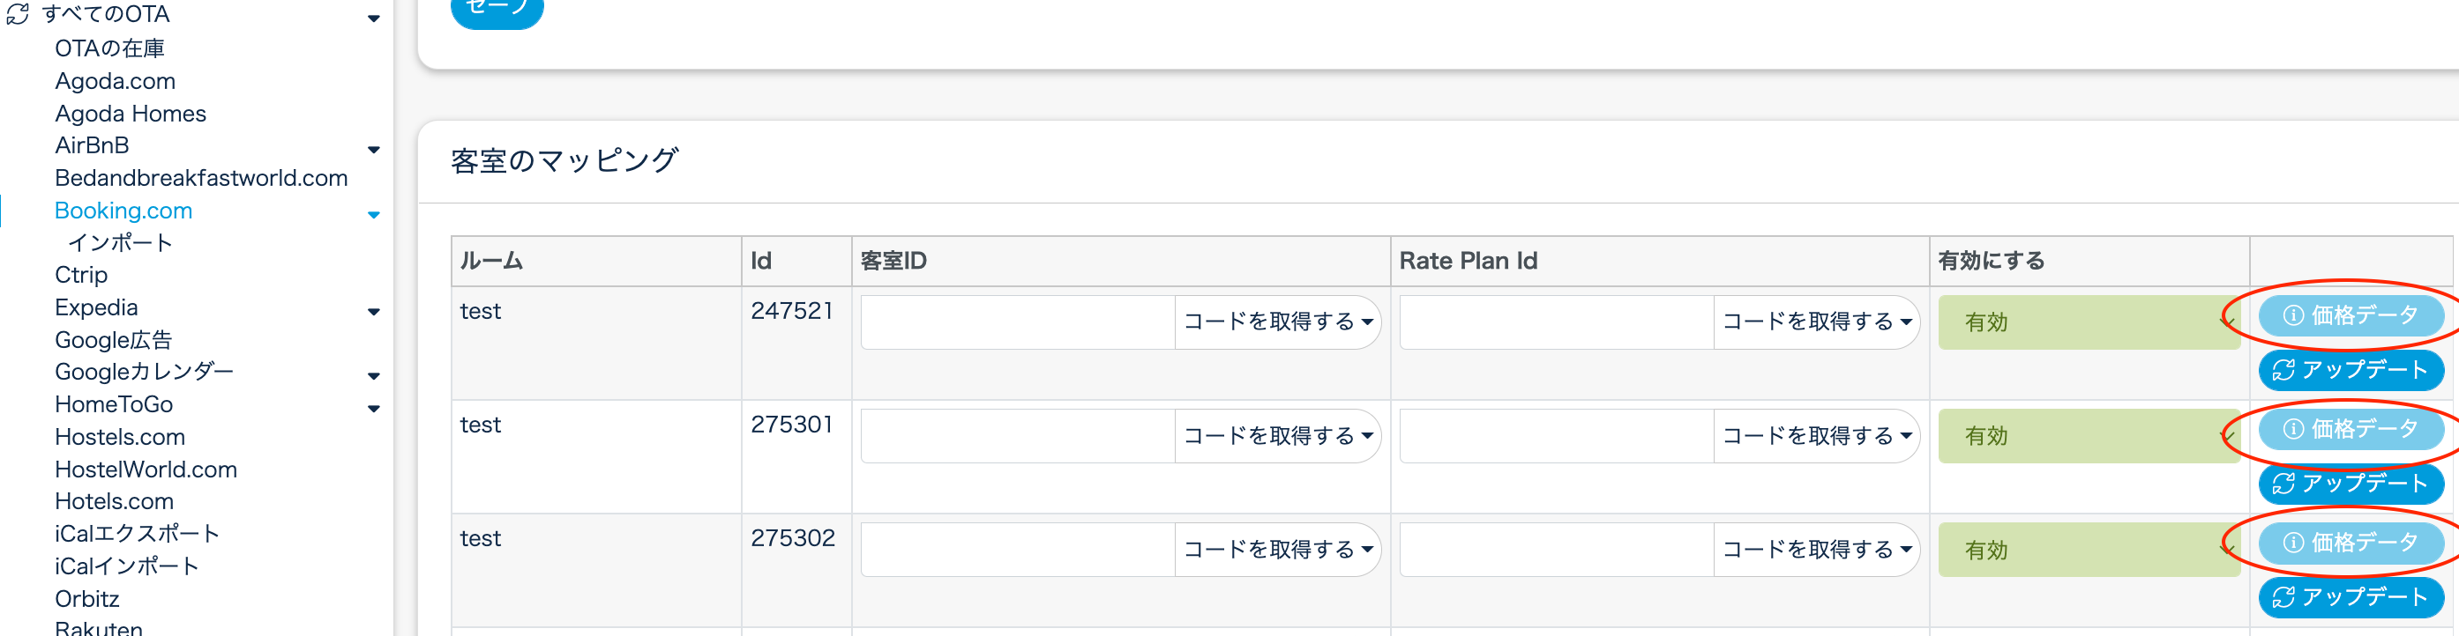Go to Agoda Homes channel
The image size is (2459, 636).
point(130,114)
